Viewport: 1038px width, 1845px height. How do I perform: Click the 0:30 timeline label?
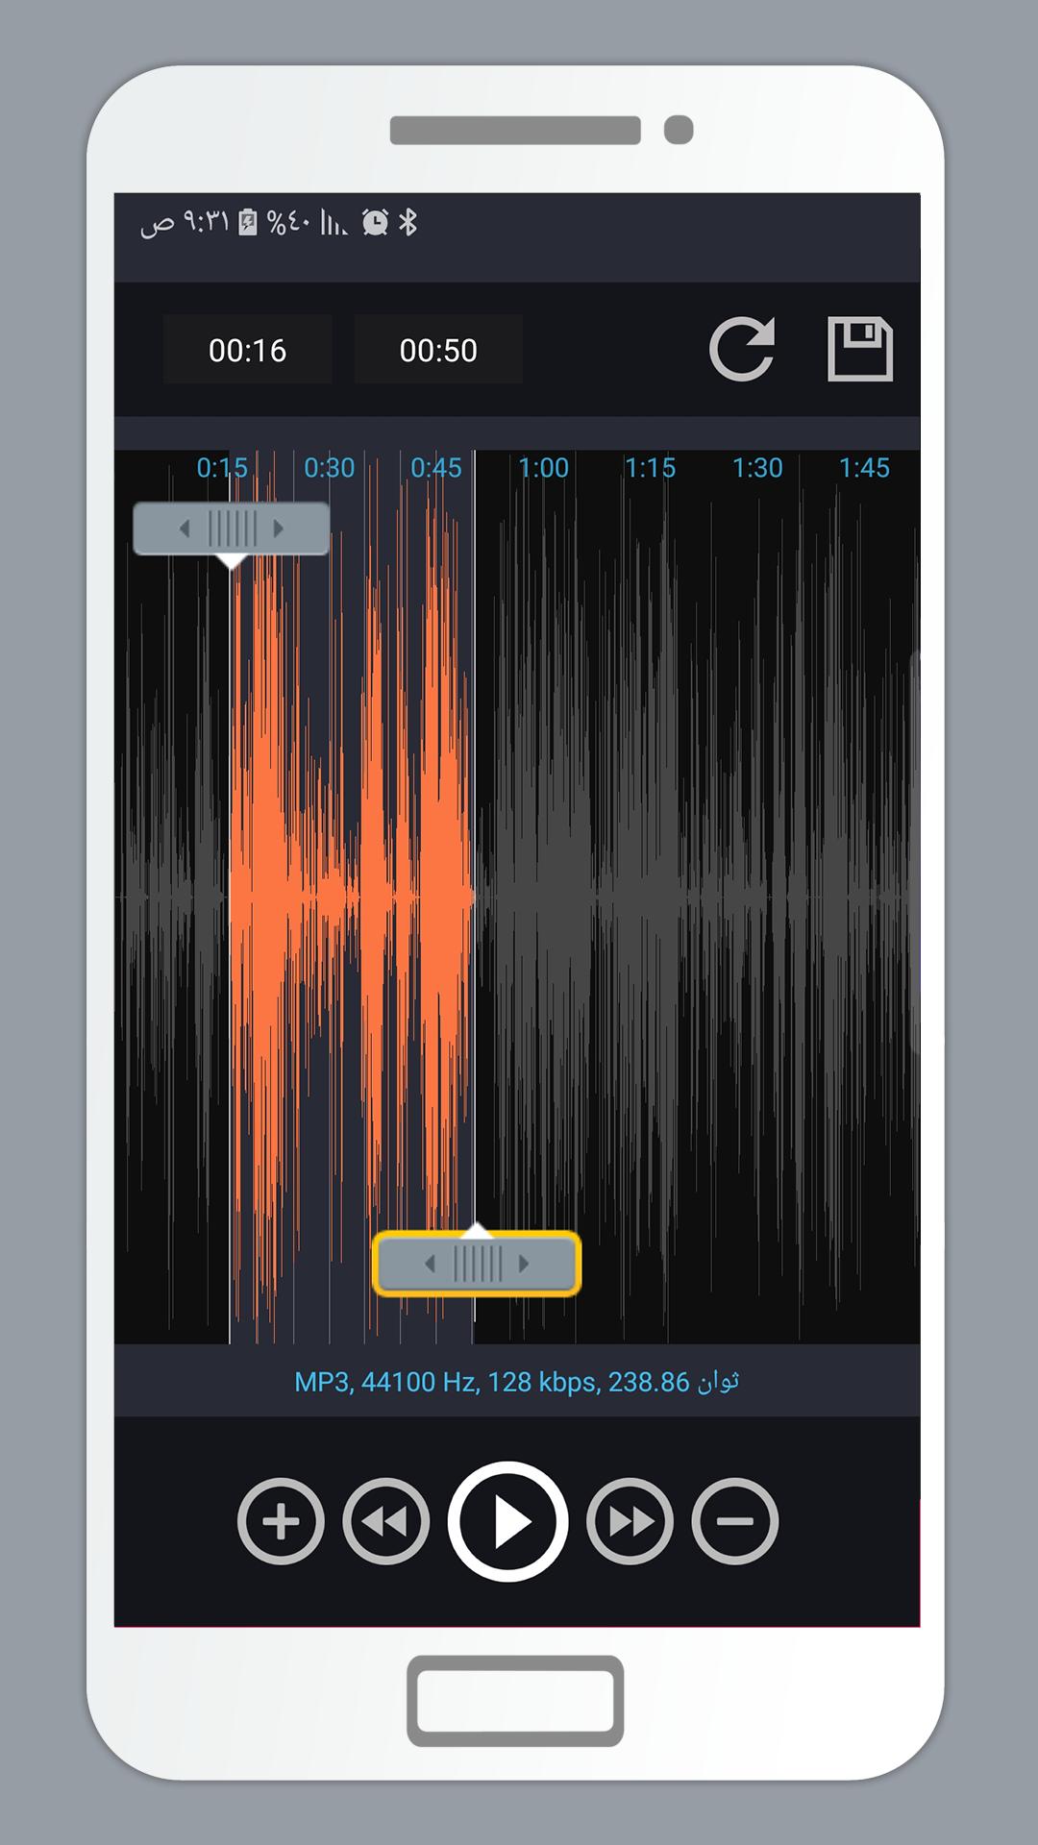pos(330,468)
